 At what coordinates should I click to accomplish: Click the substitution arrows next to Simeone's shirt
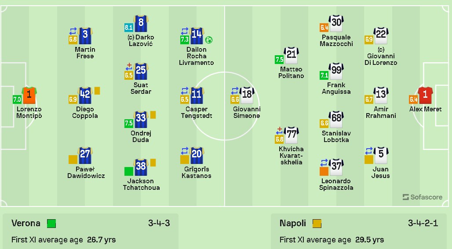(235, 91)
